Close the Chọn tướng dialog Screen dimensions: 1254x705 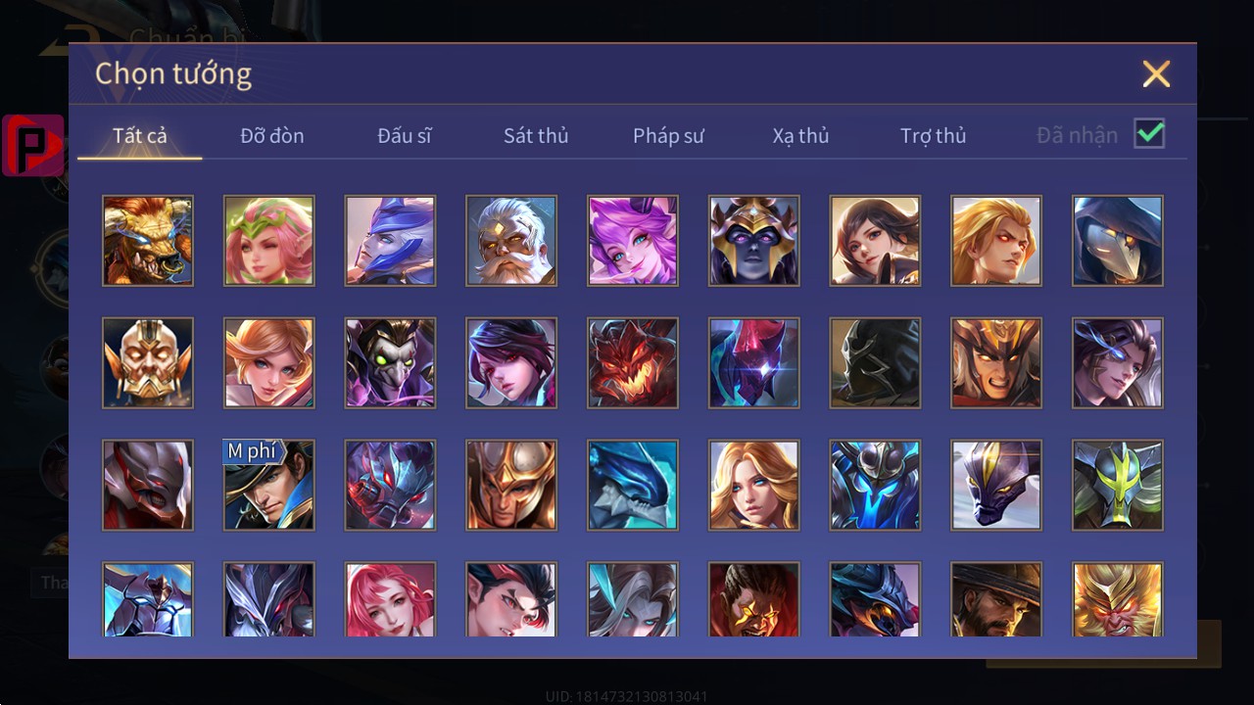pyautogui.click(x=1156, y=73)
